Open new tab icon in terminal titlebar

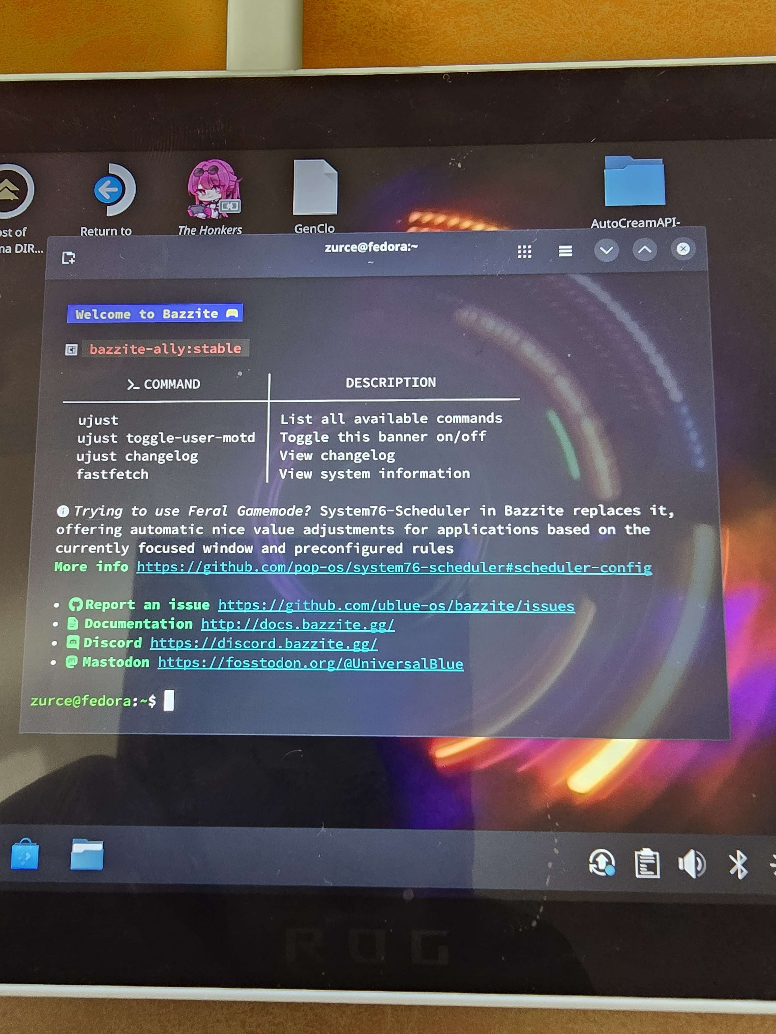click(69, 257)
